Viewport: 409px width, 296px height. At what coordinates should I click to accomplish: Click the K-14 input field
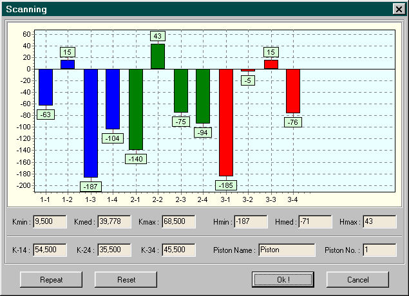point(50,250)
